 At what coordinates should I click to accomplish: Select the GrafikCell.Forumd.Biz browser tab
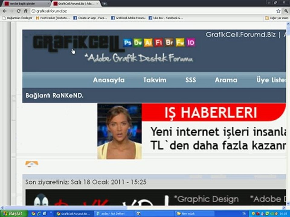(76, 4)
